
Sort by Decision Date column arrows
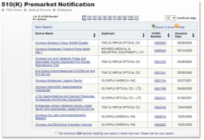(x=193, y=35)
